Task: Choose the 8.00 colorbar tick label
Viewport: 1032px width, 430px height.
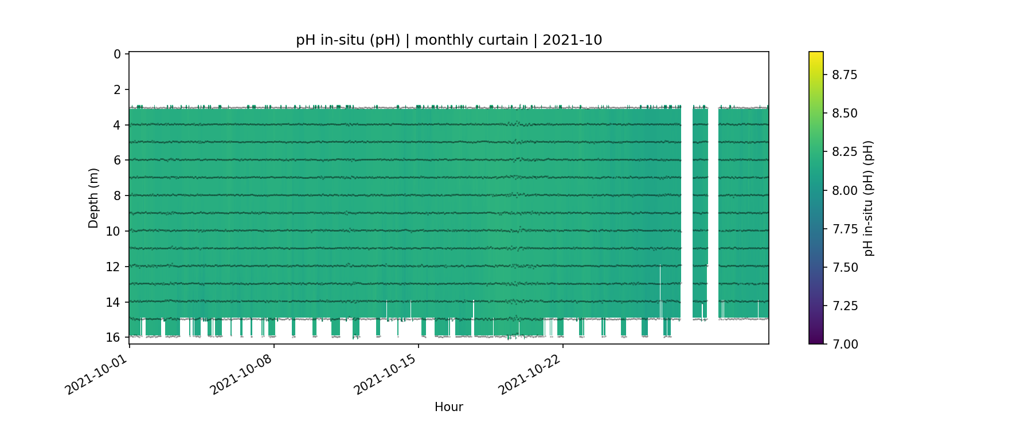Action: tap(845, 190)
